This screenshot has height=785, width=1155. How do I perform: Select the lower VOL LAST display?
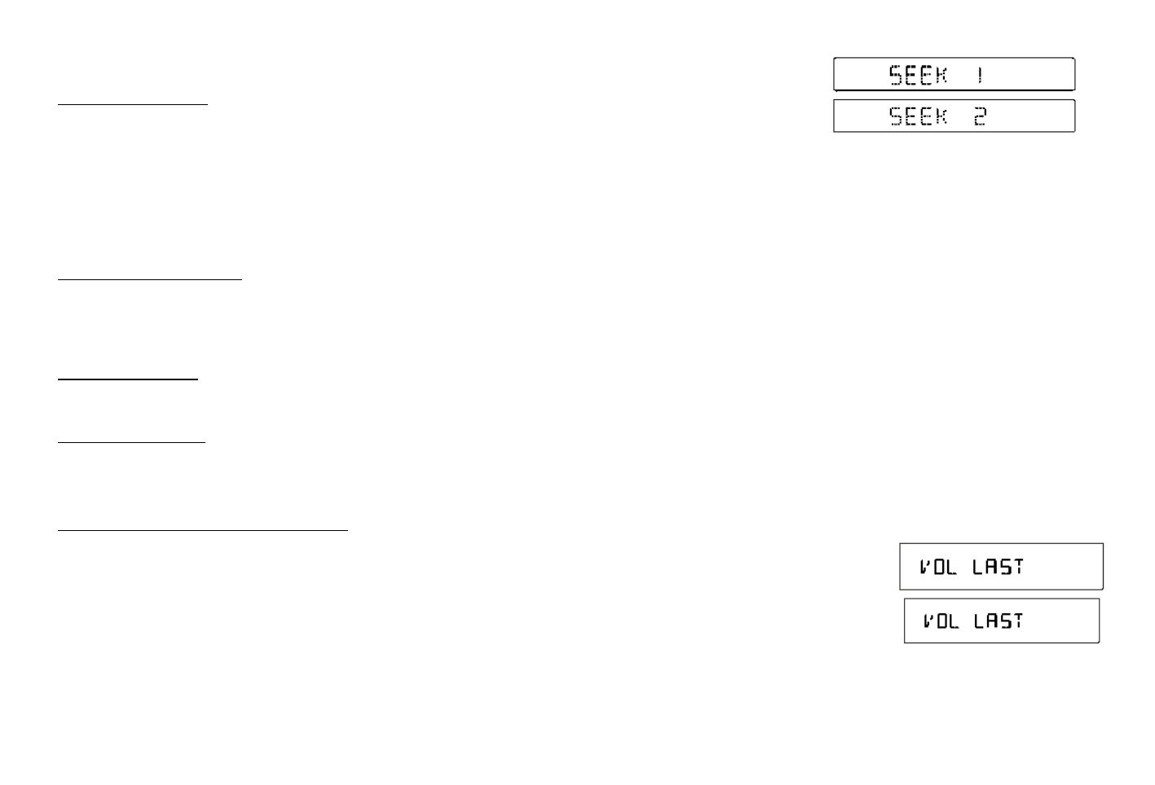click(x=1001, y=621)
